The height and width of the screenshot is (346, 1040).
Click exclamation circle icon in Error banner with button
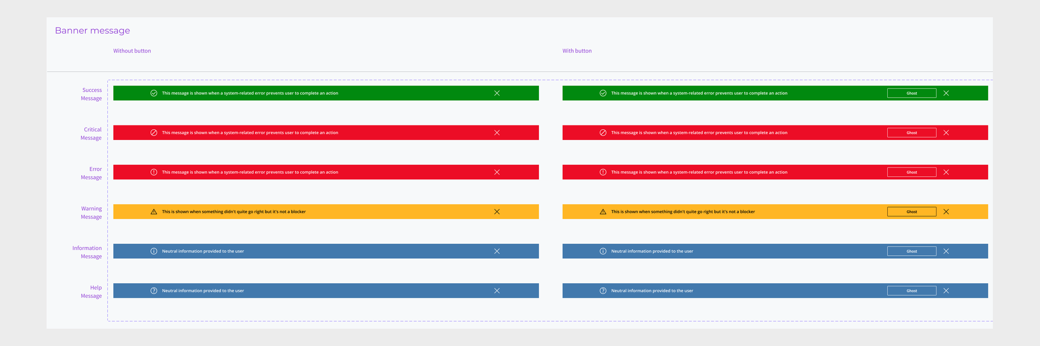tap(603, 172)
